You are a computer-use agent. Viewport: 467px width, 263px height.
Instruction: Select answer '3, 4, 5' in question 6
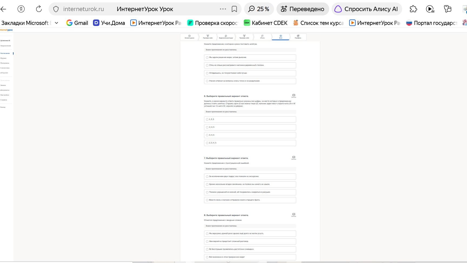(x=250, y=135)
